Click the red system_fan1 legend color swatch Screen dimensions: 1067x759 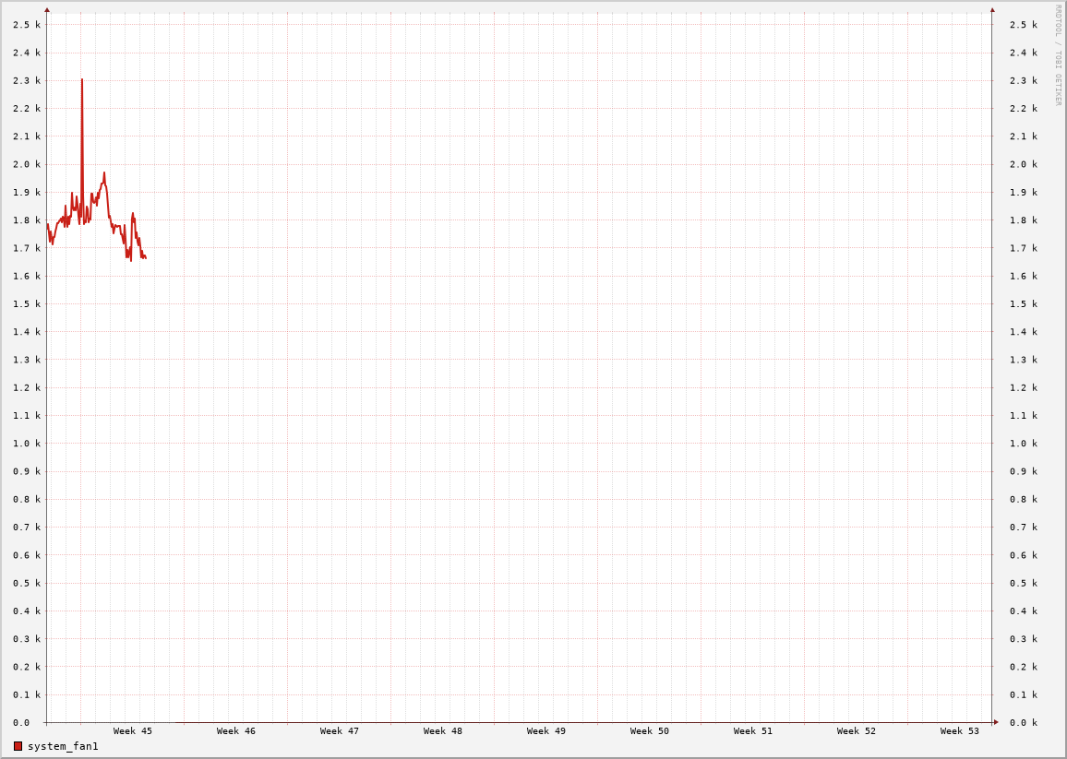coord(18,746)
